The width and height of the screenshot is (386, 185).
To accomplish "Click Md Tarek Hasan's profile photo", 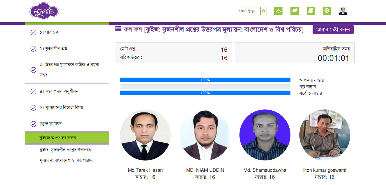I will 145,135.
